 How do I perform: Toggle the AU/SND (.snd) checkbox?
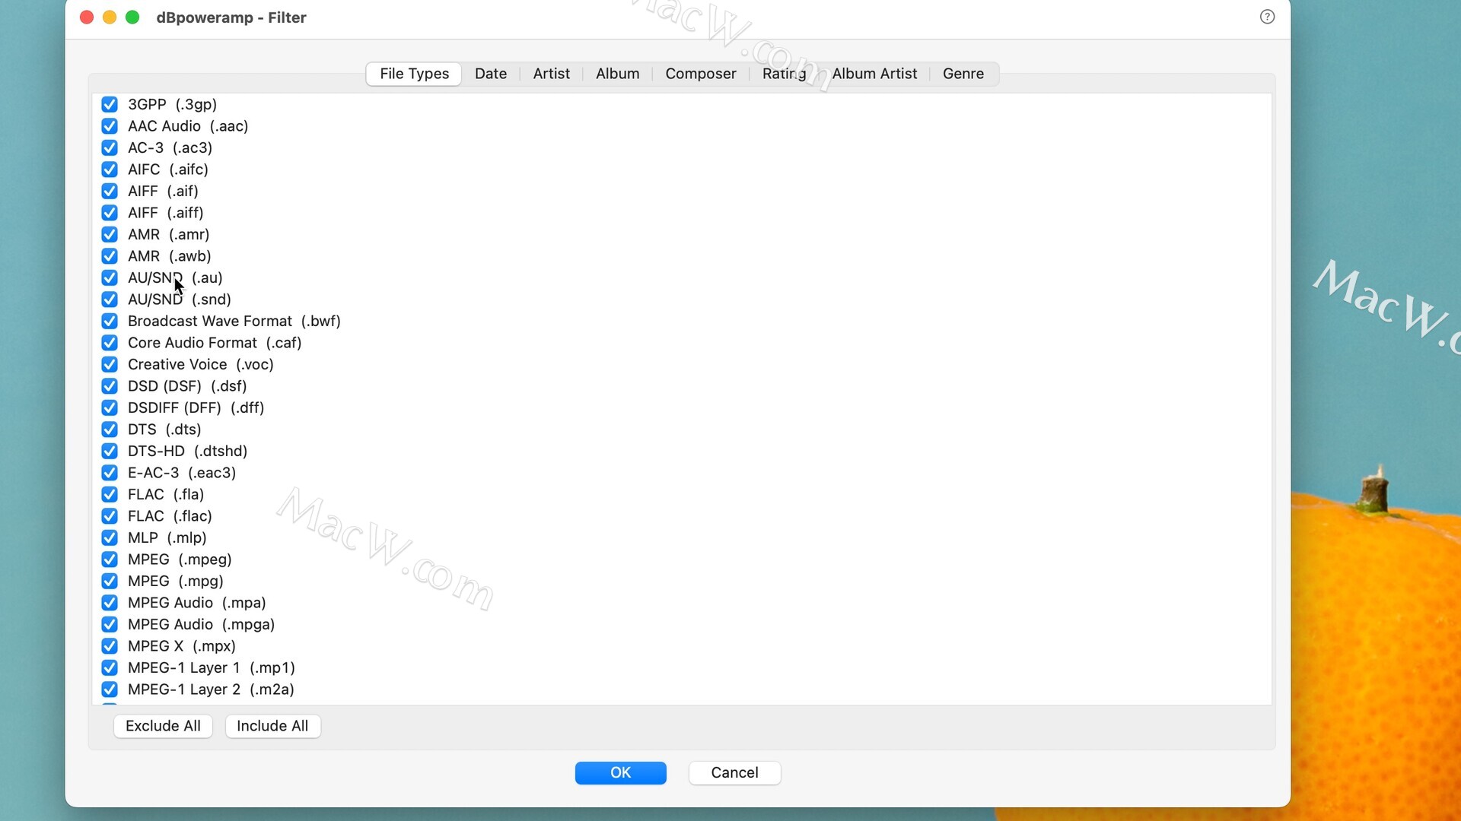110,300
